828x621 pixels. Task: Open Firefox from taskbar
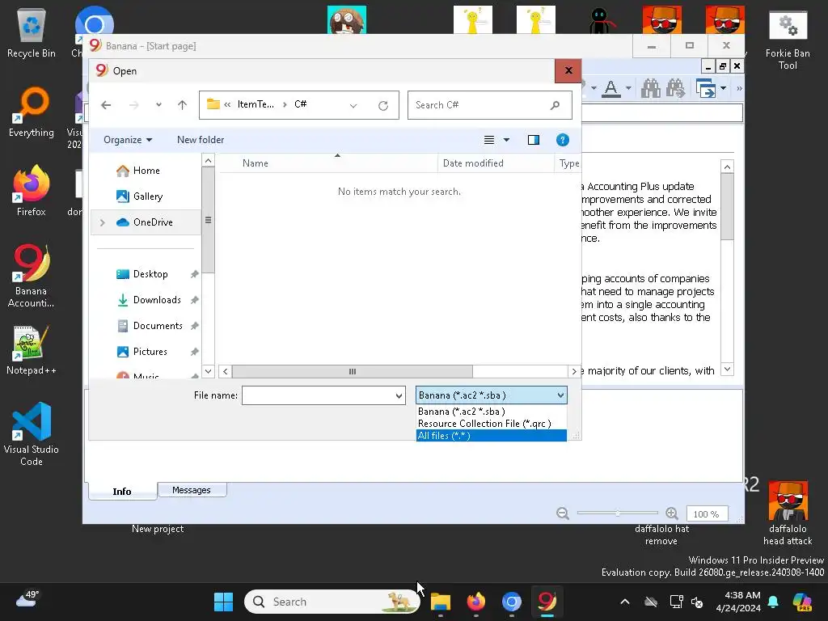[x=475, y=602]
